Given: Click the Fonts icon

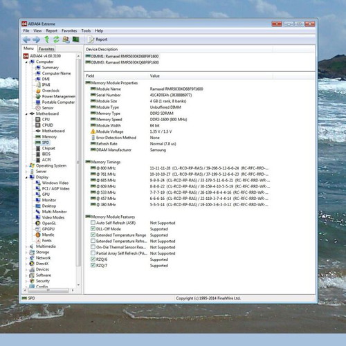Looking at the screenshot, I should pos(38,241).
